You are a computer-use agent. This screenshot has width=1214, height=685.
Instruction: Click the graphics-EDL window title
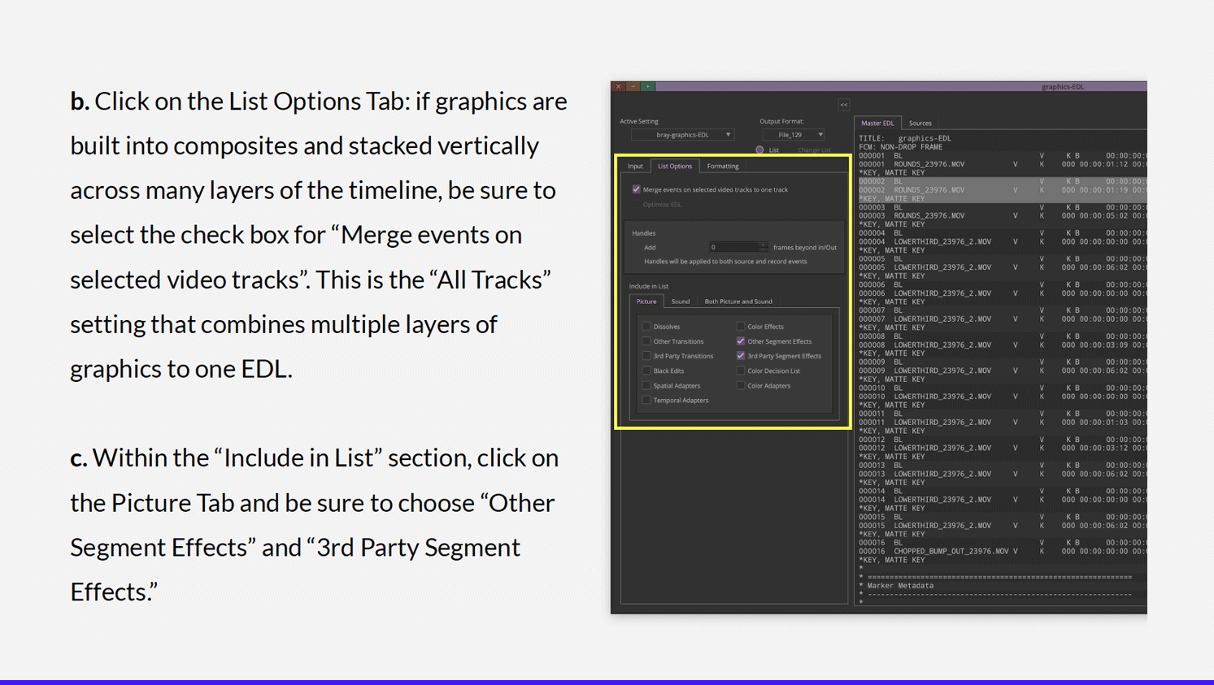point(1063,87)
